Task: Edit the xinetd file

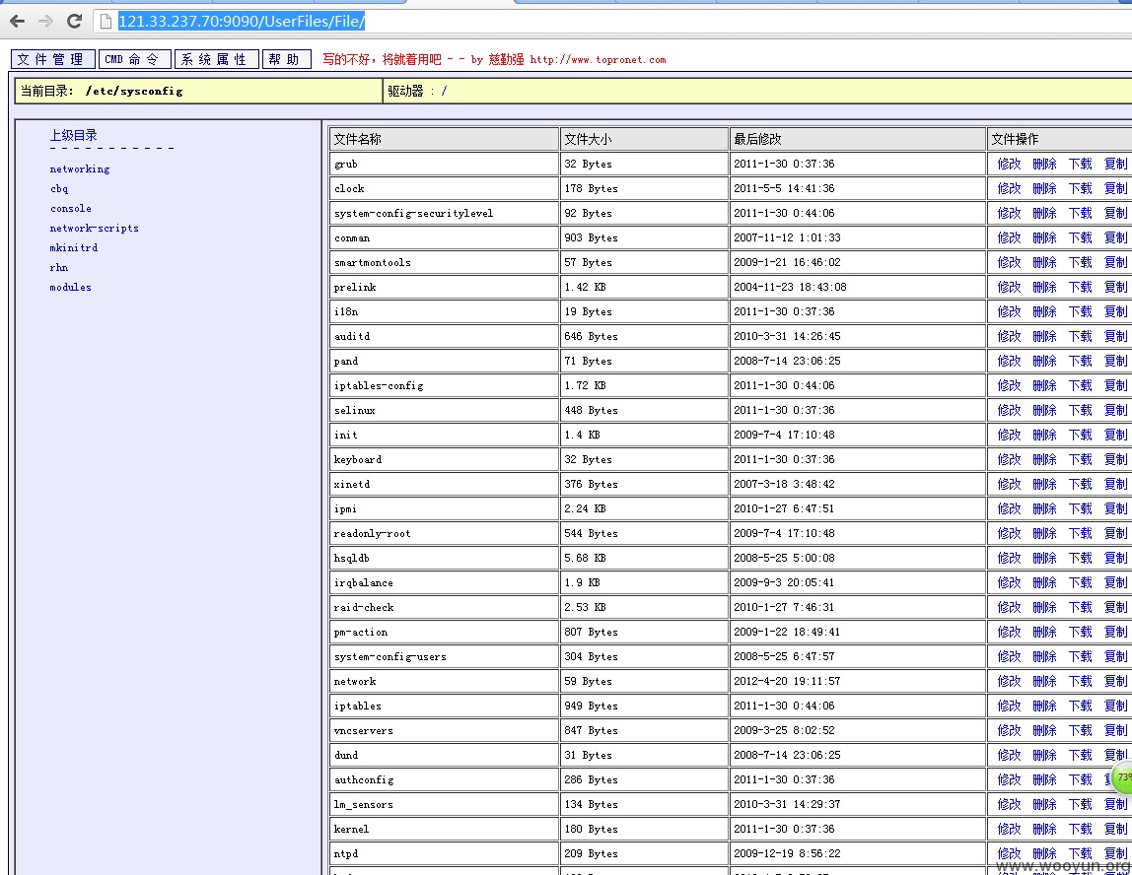Action: (x=1010, y=484)
